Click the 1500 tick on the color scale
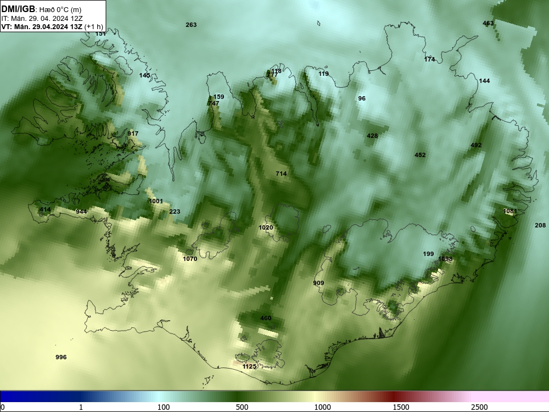This screenshot has height=412, width=549. click(x=401, y=407)
